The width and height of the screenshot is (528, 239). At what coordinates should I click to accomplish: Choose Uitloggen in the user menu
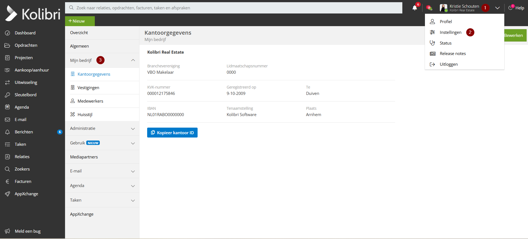coord(448,64)
